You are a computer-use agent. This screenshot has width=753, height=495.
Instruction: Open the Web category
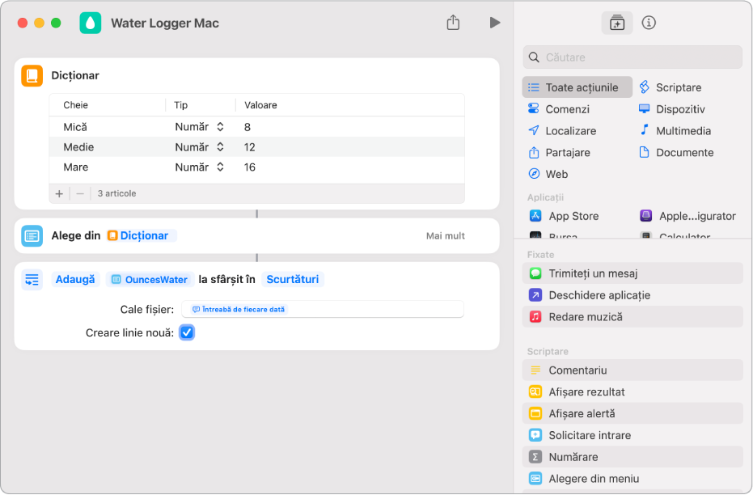[x=548, y=174]
